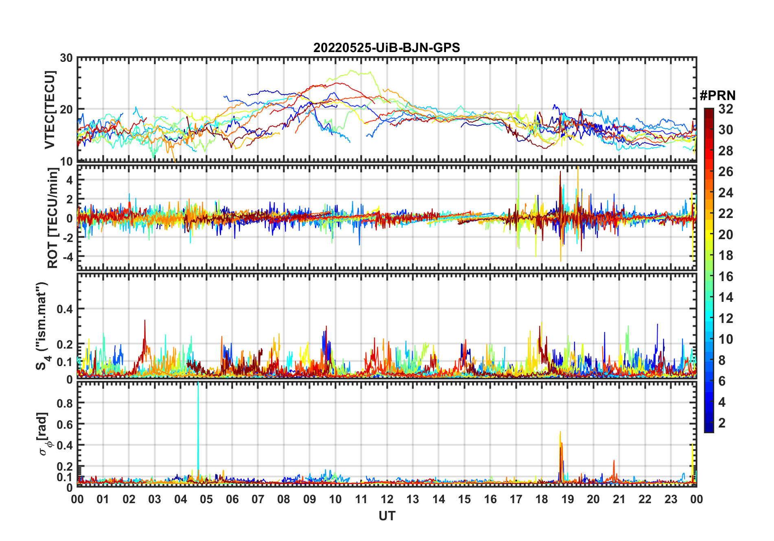The image size is (774, 541).
Task: Click the 03 hour tick on UT axis
Action: click(x=155, y=500)
